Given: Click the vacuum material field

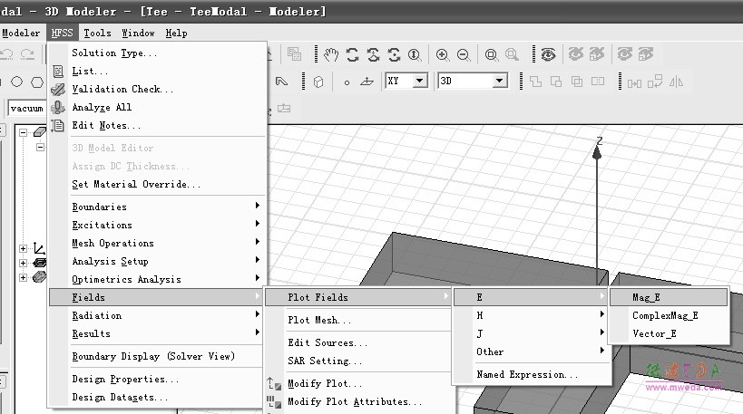Looking at the screenshot, I should click(x=26, y=109).
